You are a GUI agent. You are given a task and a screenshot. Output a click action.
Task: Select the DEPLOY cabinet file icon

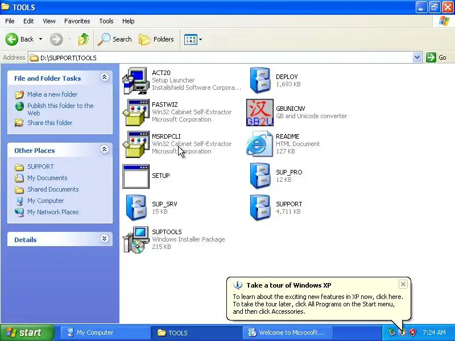click(260, 81)
